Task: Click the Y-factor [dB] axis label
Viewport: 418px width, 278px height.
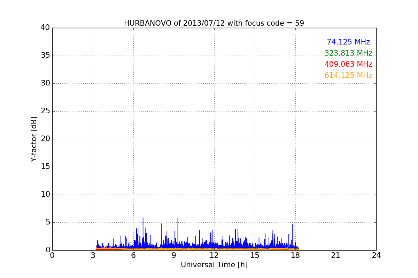Action: [34, 139]
